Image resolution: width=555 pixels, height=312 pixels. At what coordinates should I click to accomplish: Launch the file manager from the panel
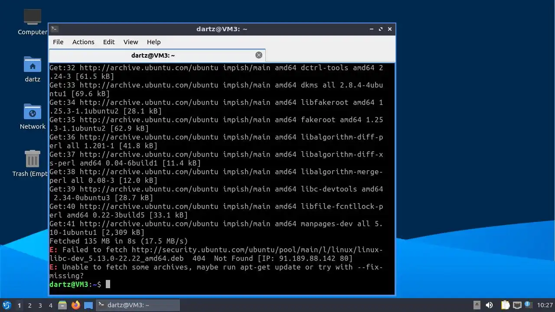click(62, 305)
